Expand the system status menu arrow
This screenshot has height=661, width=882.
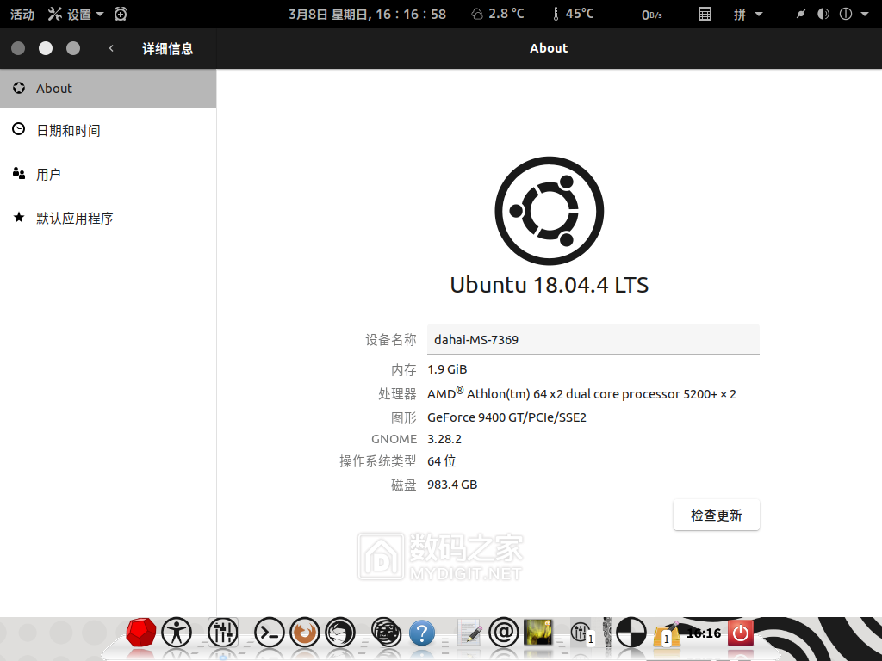pyautogui.click(x=865, y=14)
